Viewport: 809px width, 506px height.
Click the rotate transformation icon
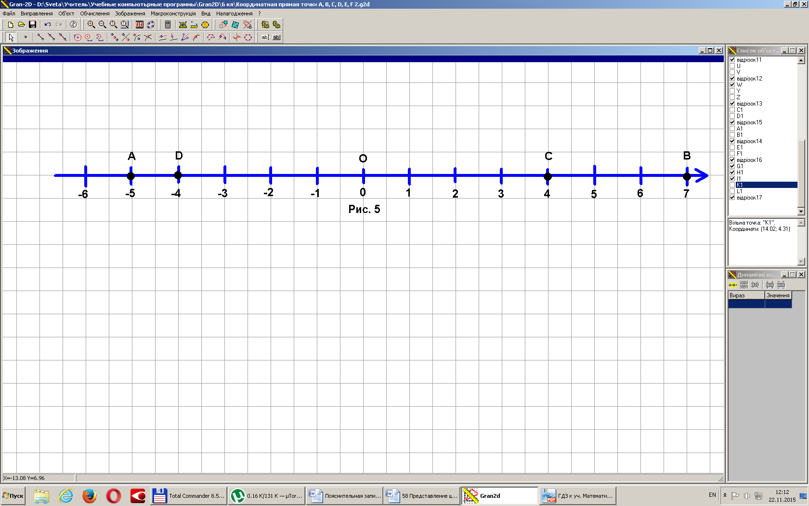pos(235,25)
